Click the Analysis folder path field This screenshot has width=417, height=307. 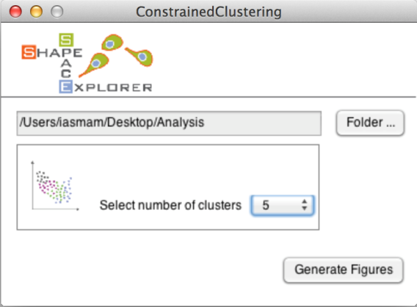coord(169,123)
